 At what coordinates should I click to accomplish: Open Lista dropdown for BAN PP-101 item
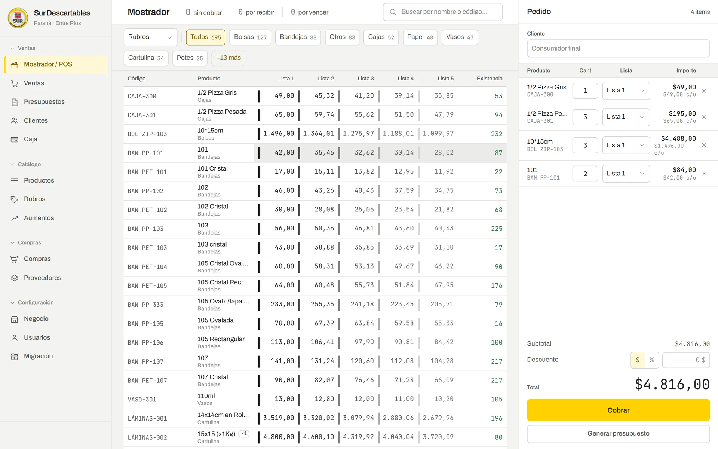pyautogui.click(x=626, y=174)
